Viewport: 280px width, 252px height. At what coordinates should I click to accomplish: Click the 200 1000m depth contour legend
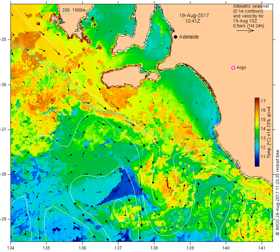click(74, 10)
